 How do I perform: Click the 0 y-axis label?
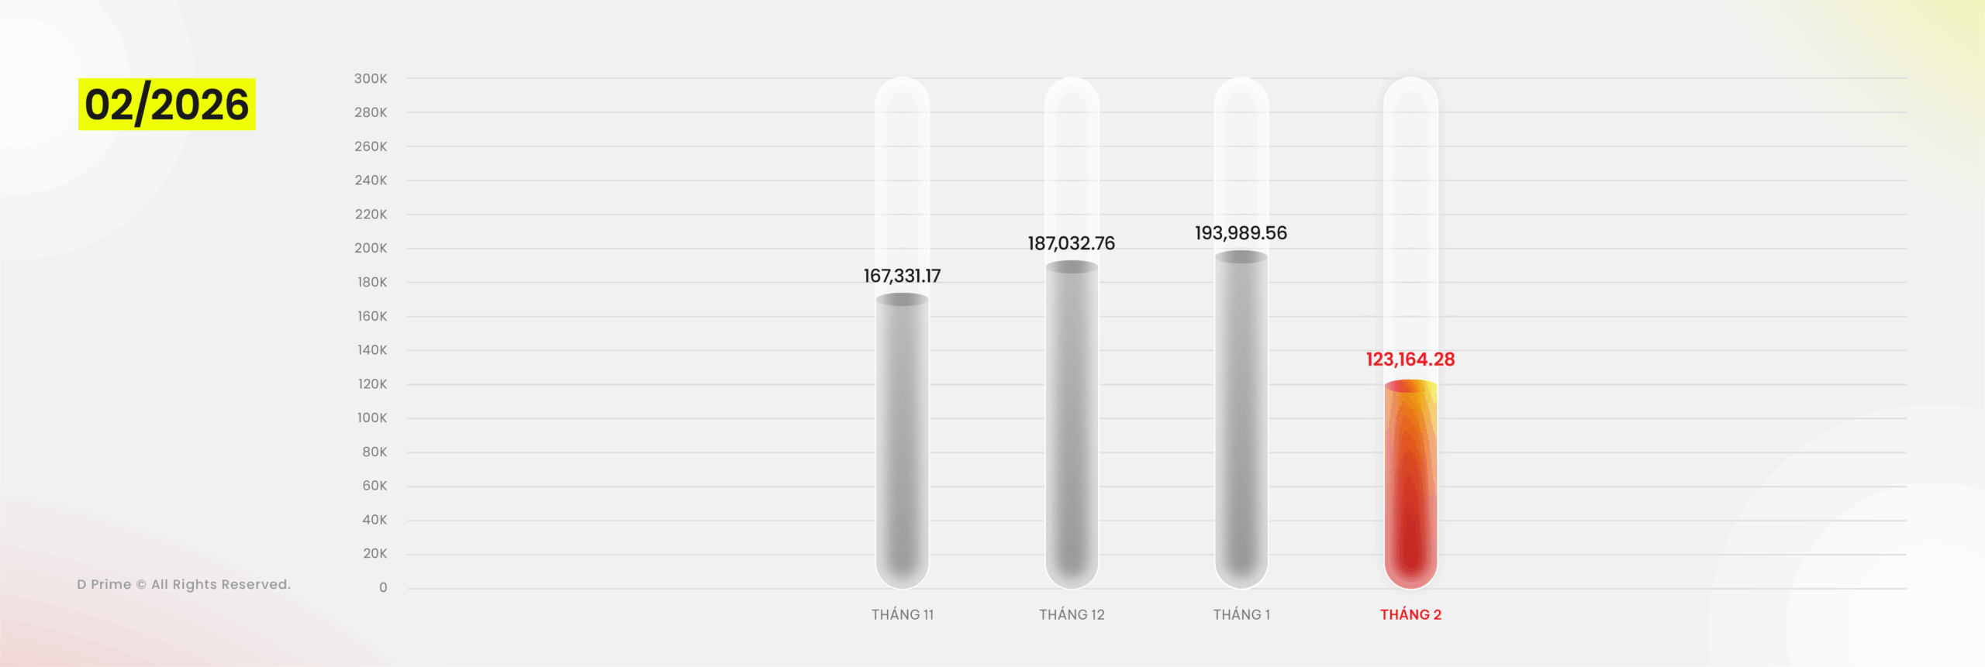[383, 587]
